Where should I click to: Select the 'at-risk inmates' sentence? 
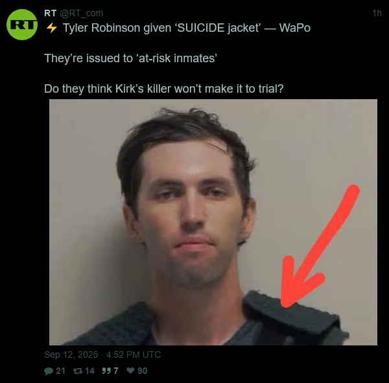coord(130,58)
